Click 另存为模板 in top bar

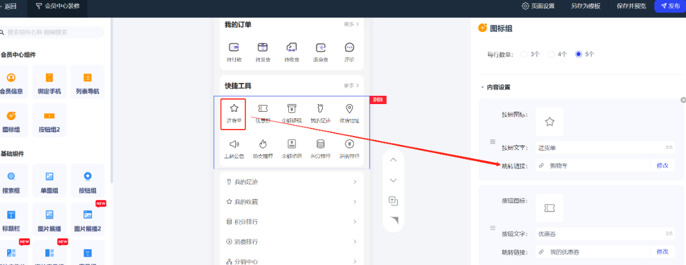click(x=584, y=6)
